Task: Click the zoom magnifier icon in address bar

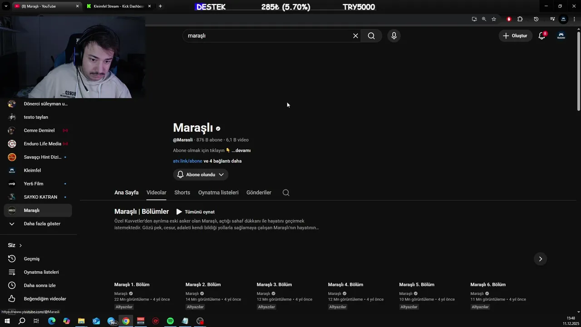Action: point(484,19)
